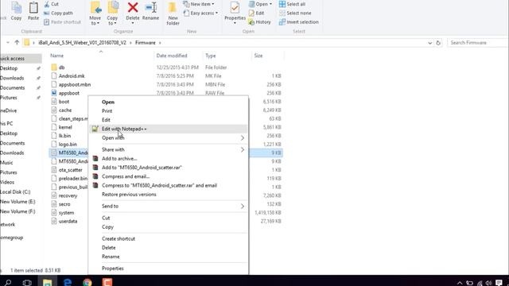The width and height of the screenshot is (509, 286).
Task: Click the History button
Action: tap(259, 22)
